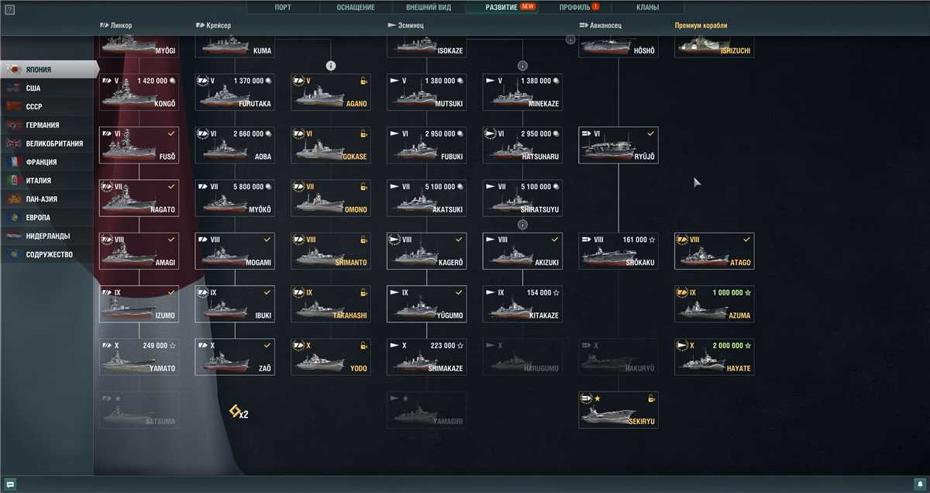Select the Akizuki destroyer card
The image size is (930, 493).
pyautogui.click(x=523, y=251)
